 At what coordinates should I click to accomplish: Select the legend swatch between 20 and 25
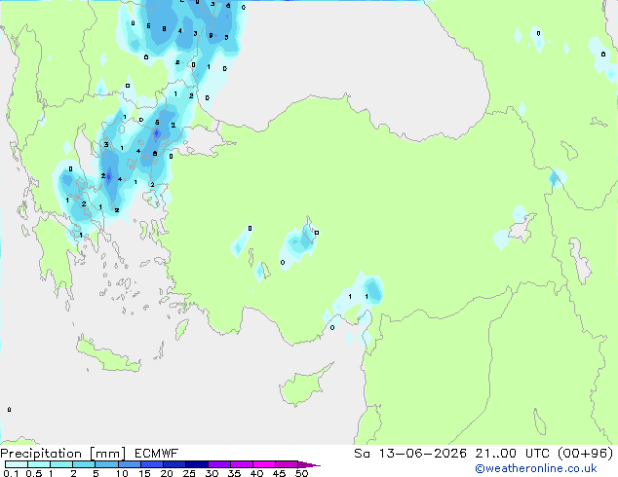pyautogui.click(x=174, y=464)
